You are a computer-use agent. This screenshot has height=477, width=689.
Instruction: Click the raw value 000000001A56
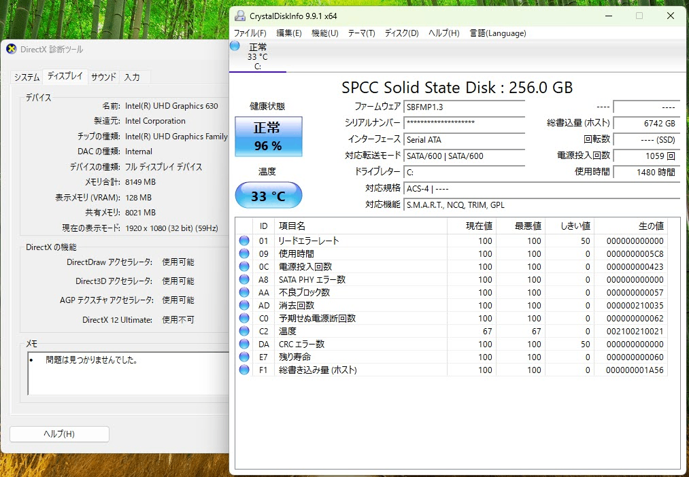[x=635, y=370]
